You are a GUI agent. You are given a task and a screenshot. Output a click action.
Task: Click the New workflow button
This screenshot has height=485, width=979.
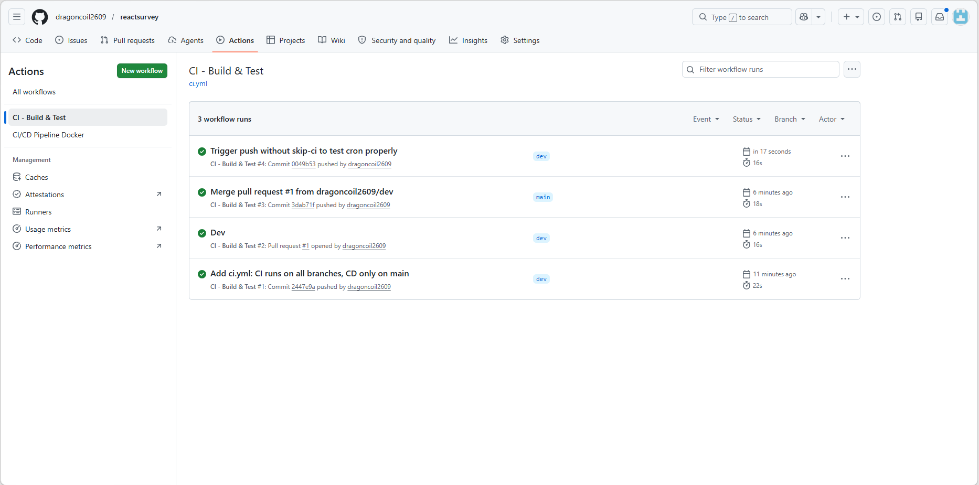[x=142, y=71]
